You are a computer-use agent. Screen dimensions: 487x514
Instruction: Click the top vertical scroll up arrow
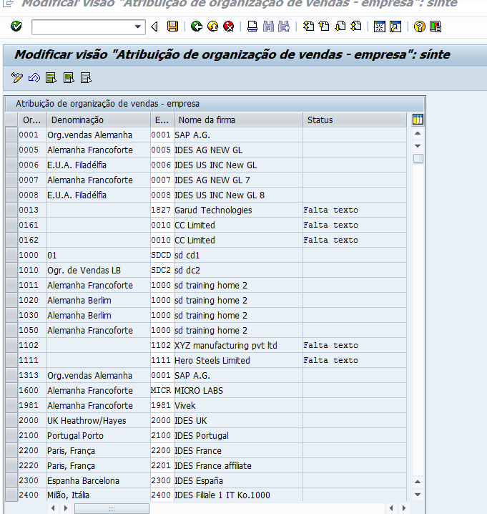(x=418, y=133)
